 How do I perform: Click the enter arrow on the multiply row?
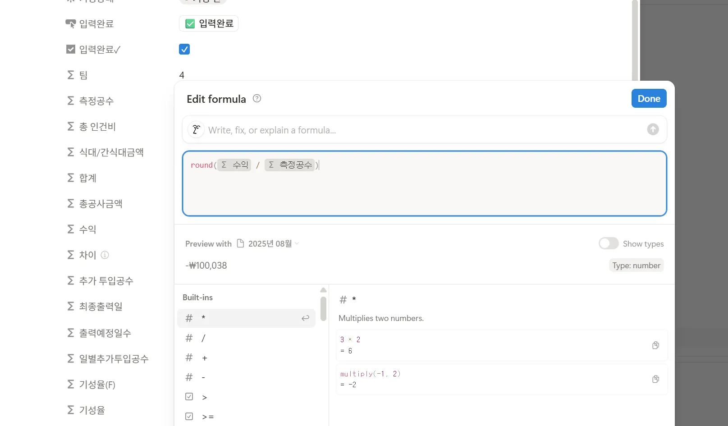coord(305,318)
